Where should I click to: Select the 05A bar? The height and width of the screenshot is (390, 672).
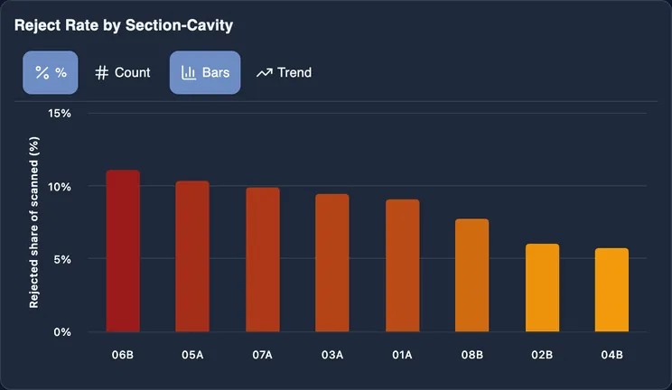(x=192, y=256)
